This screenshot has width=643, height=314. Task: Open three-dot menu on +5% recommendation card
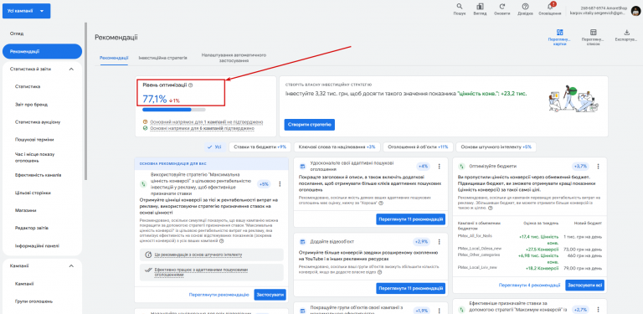280,184
